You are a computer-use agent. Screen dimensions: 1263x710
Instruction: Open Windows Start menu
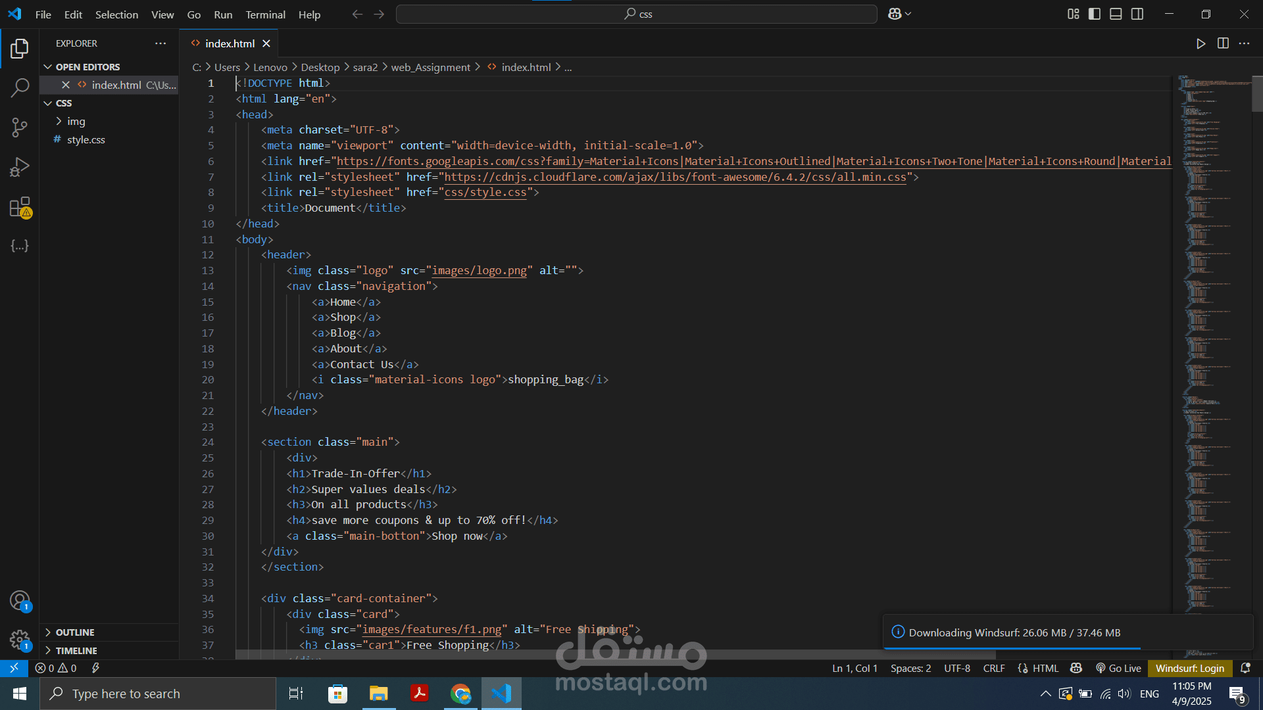[x=20, y=694]
